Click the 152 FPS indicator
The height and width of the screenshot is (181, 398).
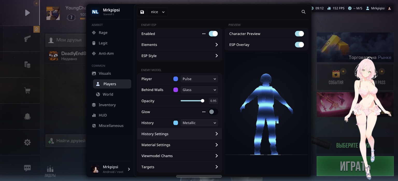tap(336, 8)
